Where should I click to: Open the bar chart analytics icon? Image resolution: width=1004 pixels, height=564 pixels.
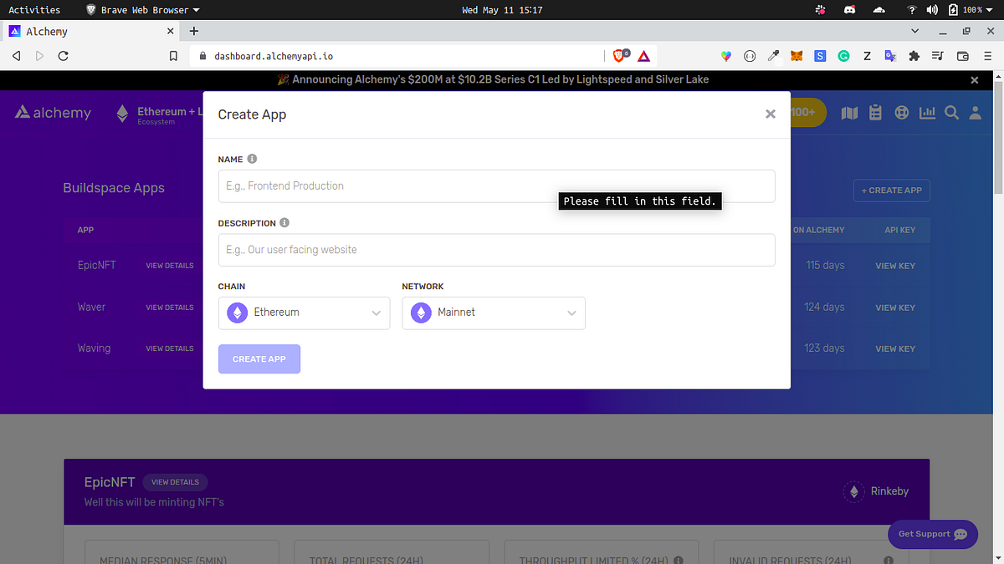(x=926, y=112)
